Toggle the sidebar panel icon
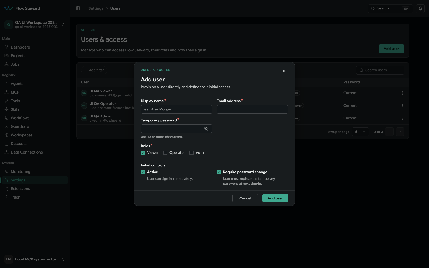Viewport: 429px width, 268px height. pos(78,8)
